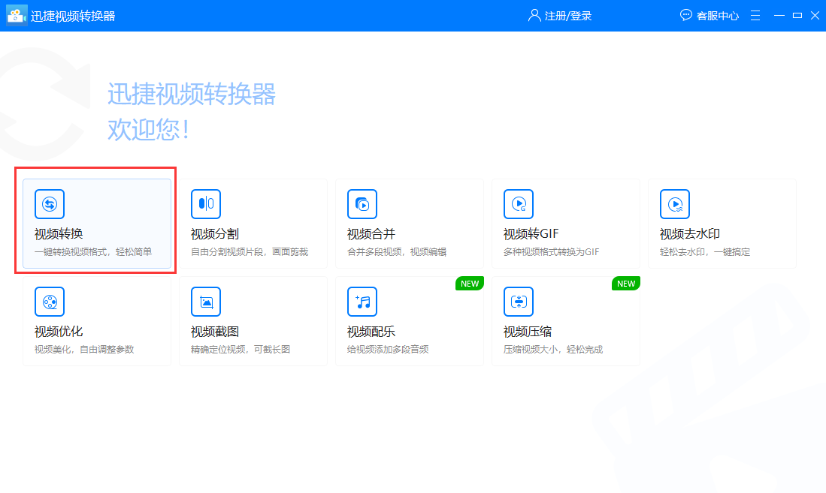
Task: Click the 视频去水印 title text
Action: 690,233
